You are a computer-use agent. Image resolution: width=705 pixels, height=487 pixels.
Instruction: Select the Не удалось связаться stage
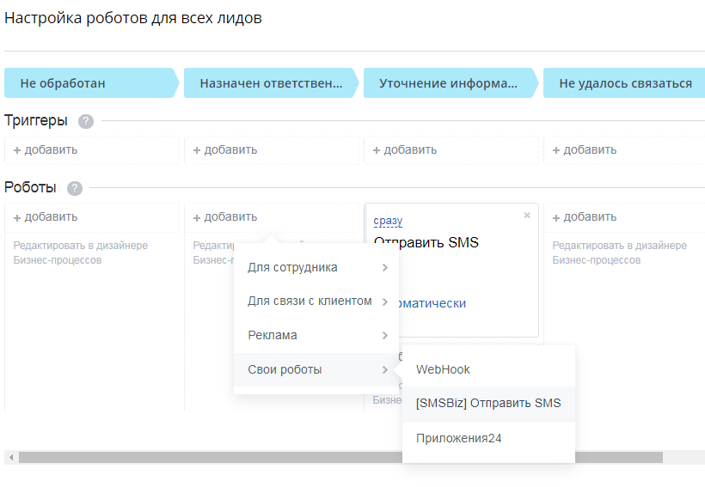(625, 83)
